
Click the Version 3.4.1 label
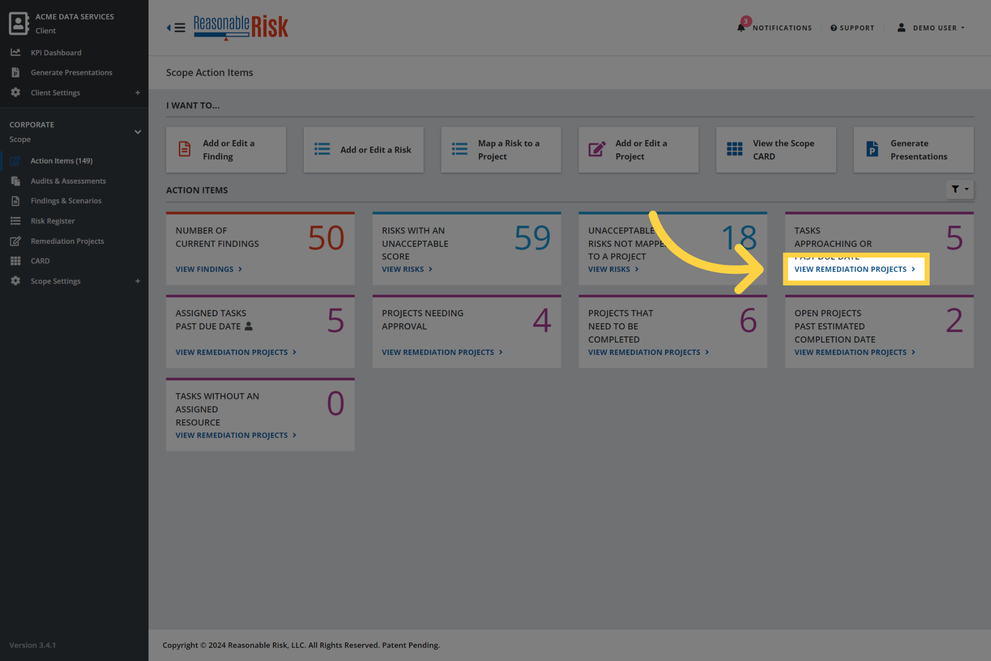[32, 645]
